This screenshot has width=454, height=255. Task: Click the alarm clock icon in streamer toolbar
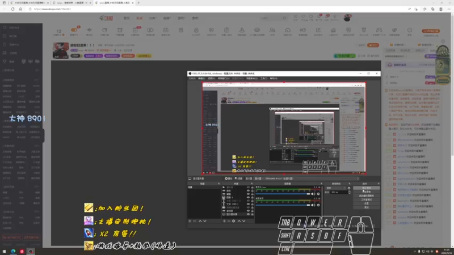[120, 31]
